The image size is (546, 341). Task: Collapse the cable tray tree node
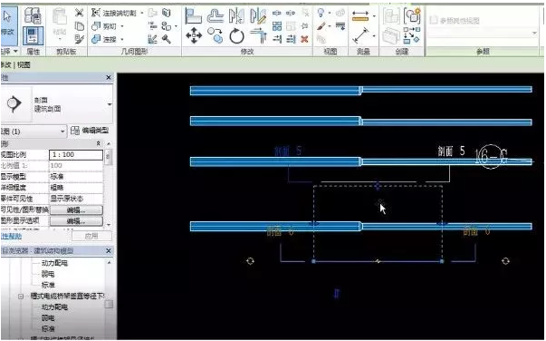click(x=21, y=296)
